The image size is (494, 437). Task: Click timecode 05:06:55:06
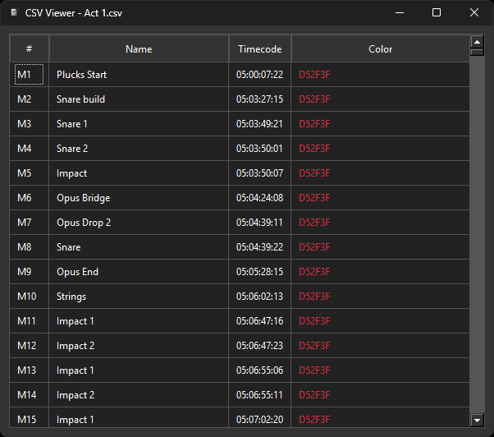click(260, 370)
